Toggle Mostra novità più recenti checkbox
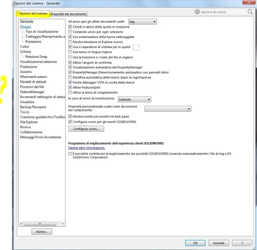 pos(70,116)
